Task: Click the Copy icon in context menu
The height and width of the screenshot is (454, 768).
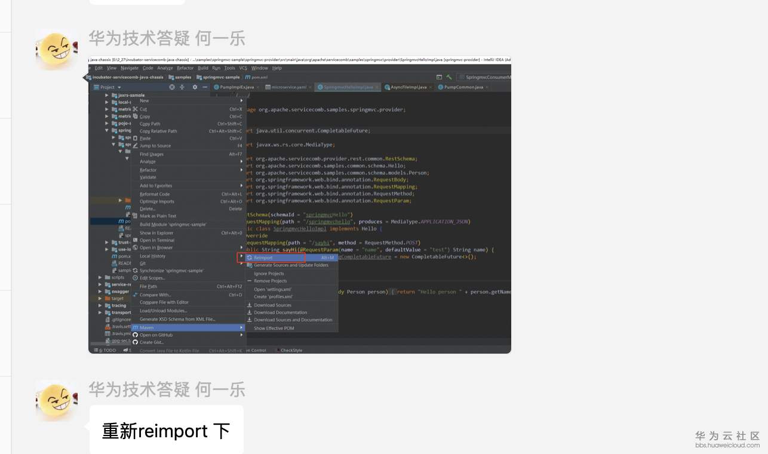Action: coord(135,116)
